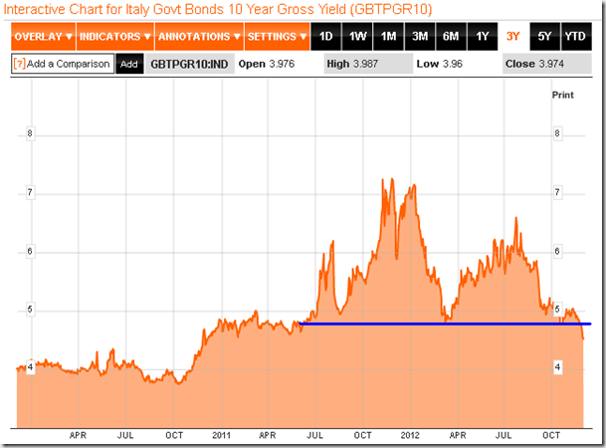Switch to the 1D time range
The width and height of the screenshot is (606, 448).
[x=325, y=37]
